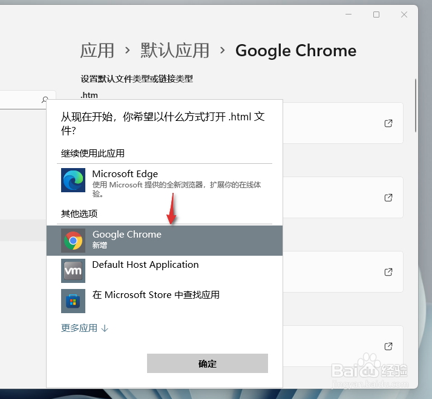Click the 继续使用此应用 heading text
Screen dimensions: 432x399
[x=93, y=153]
